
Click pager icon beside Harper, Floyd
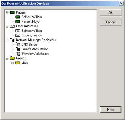point(18,22)
